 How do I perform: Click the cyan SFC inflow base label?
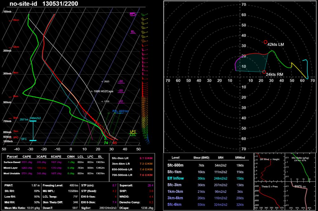(x=24, y=139)
